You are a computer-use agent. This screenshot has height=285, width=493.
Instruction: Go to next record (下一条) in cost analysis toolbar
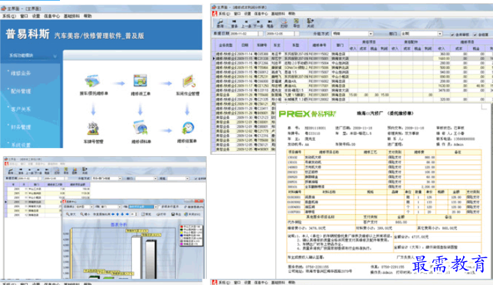click(258, 23)
